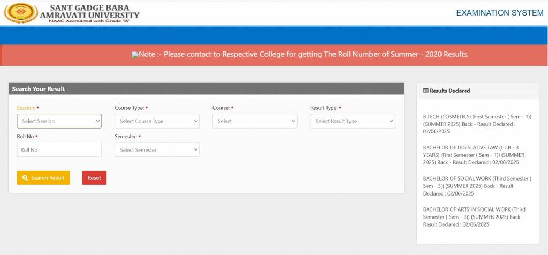548x255 pixels.
Task: Click the Results Declared list icon
Action: [425, 91]
